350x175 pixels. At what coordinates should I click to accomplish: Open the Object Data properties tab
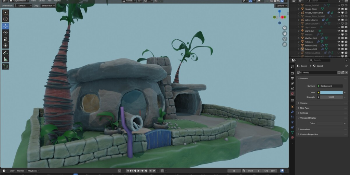(292, 132)
